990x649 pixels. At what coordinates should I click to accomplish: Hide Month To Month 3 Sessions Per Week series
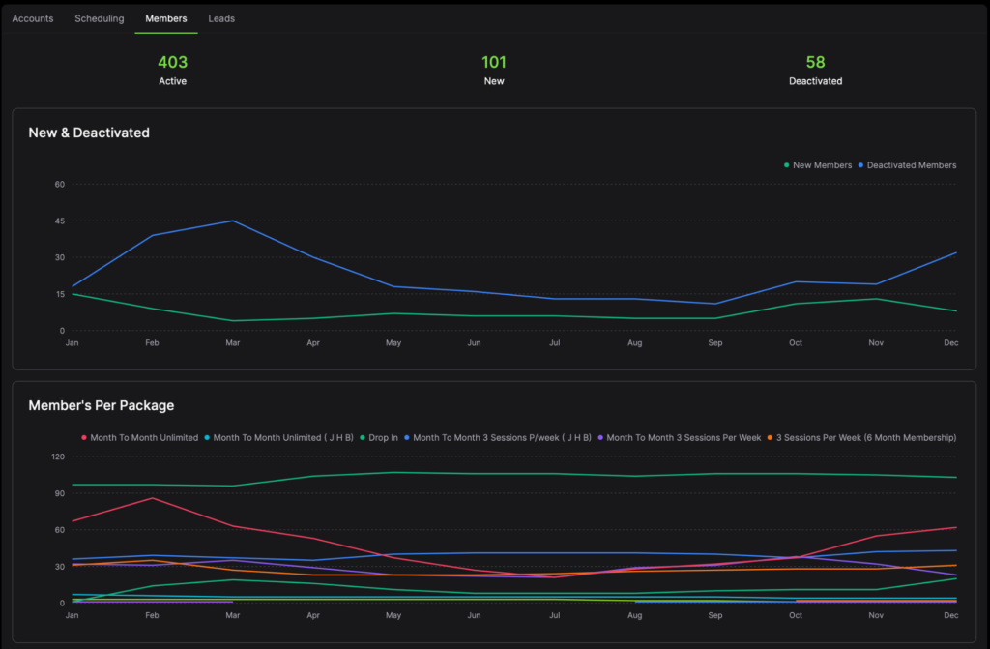point(682,438)
